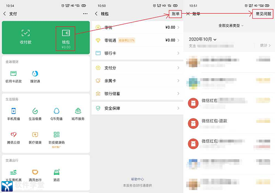Tap the 收付款 scan icon
The height and width of the screenshot is (193, 275).
pyautogui.click(x=26, y=33)
